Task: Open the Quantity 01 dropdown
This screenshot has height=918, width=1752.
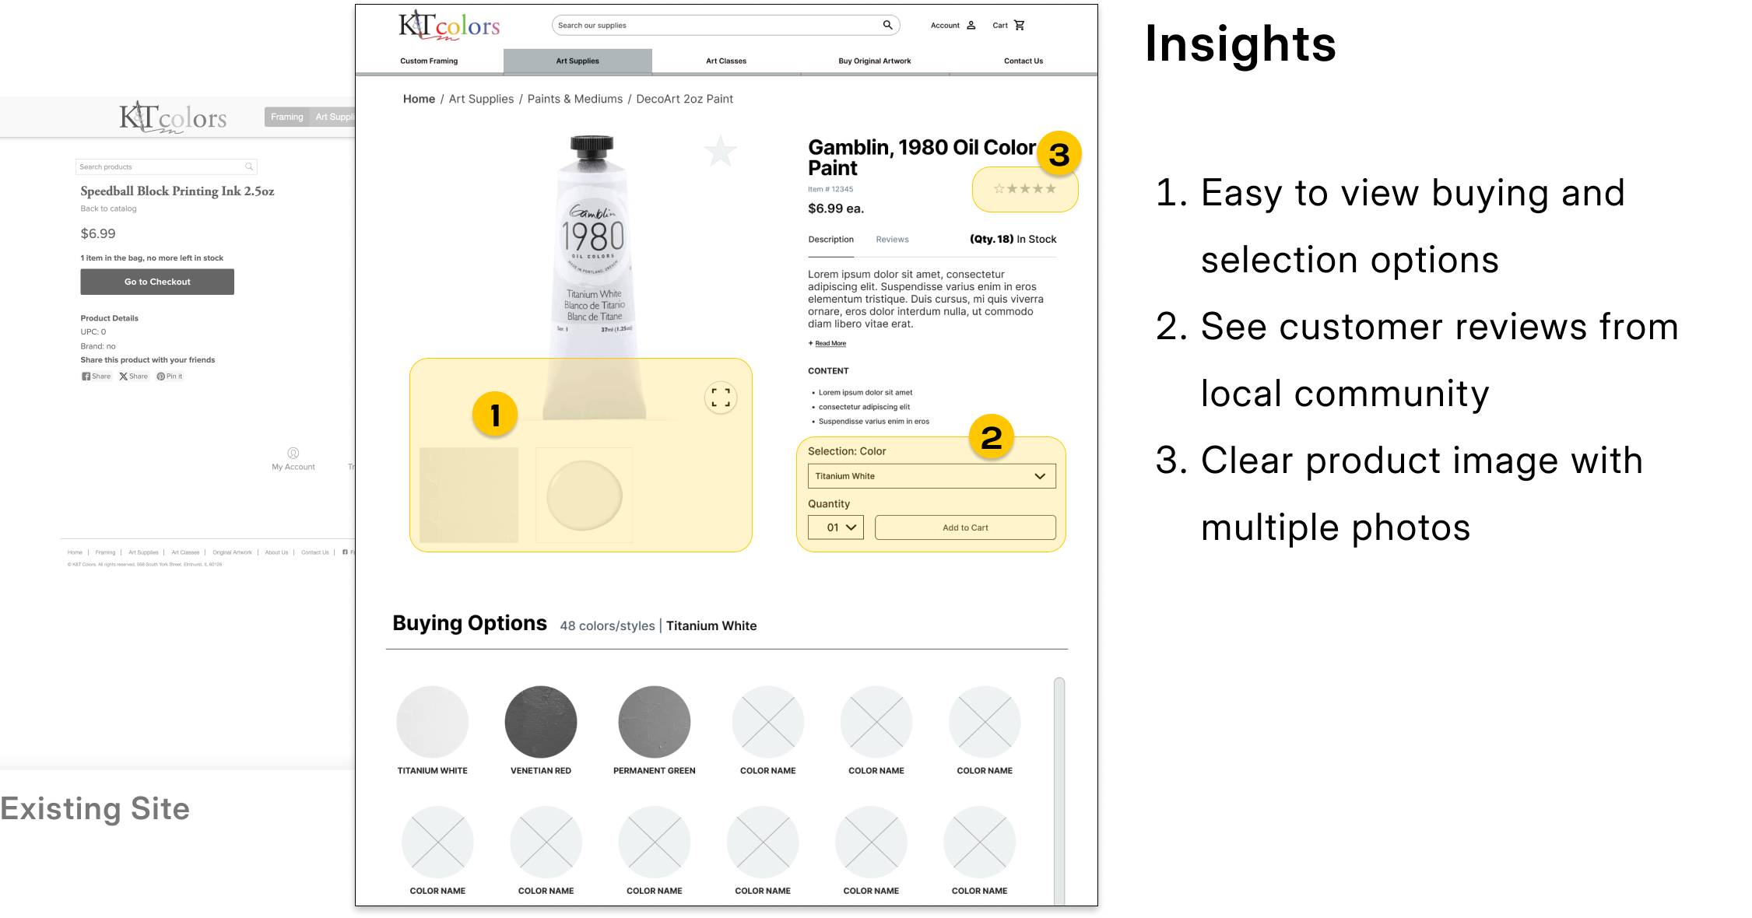Action: click(x=836, y=527)
